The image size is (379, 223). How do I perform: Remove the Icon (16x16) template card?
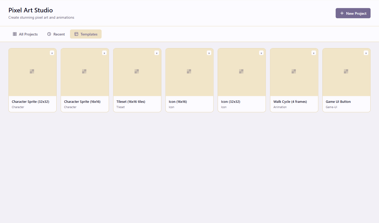click(x=209, y=53)
